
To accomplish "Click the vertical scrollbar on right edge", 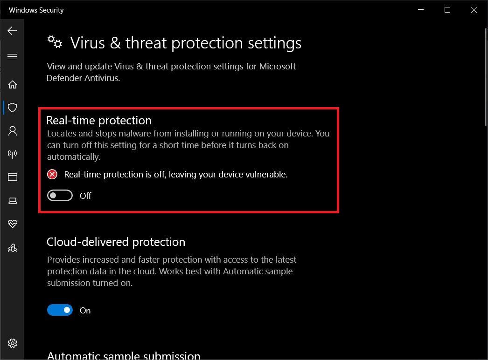I will coord(486,77).
